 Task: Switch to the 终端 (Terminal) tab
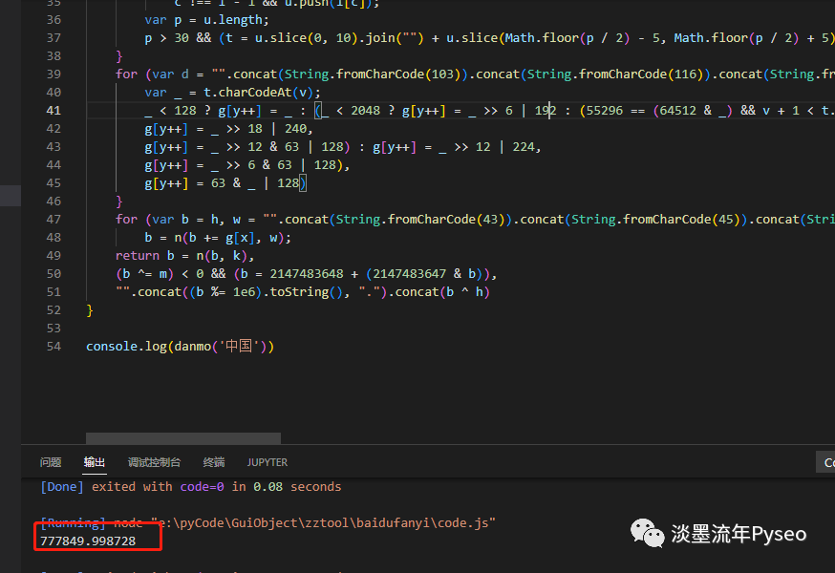click(214, 462)
